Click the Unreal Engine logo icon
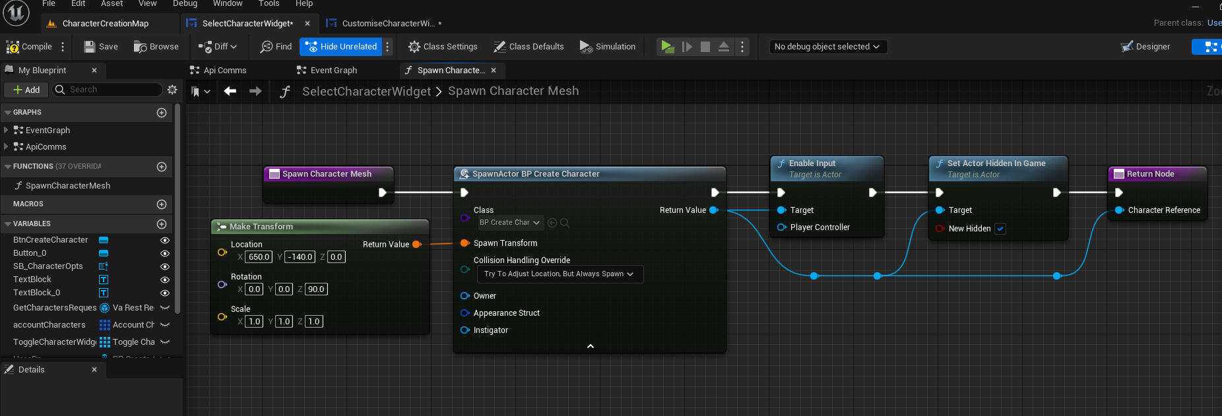Screen dimensions: 1222x416 tap(16, 13)
